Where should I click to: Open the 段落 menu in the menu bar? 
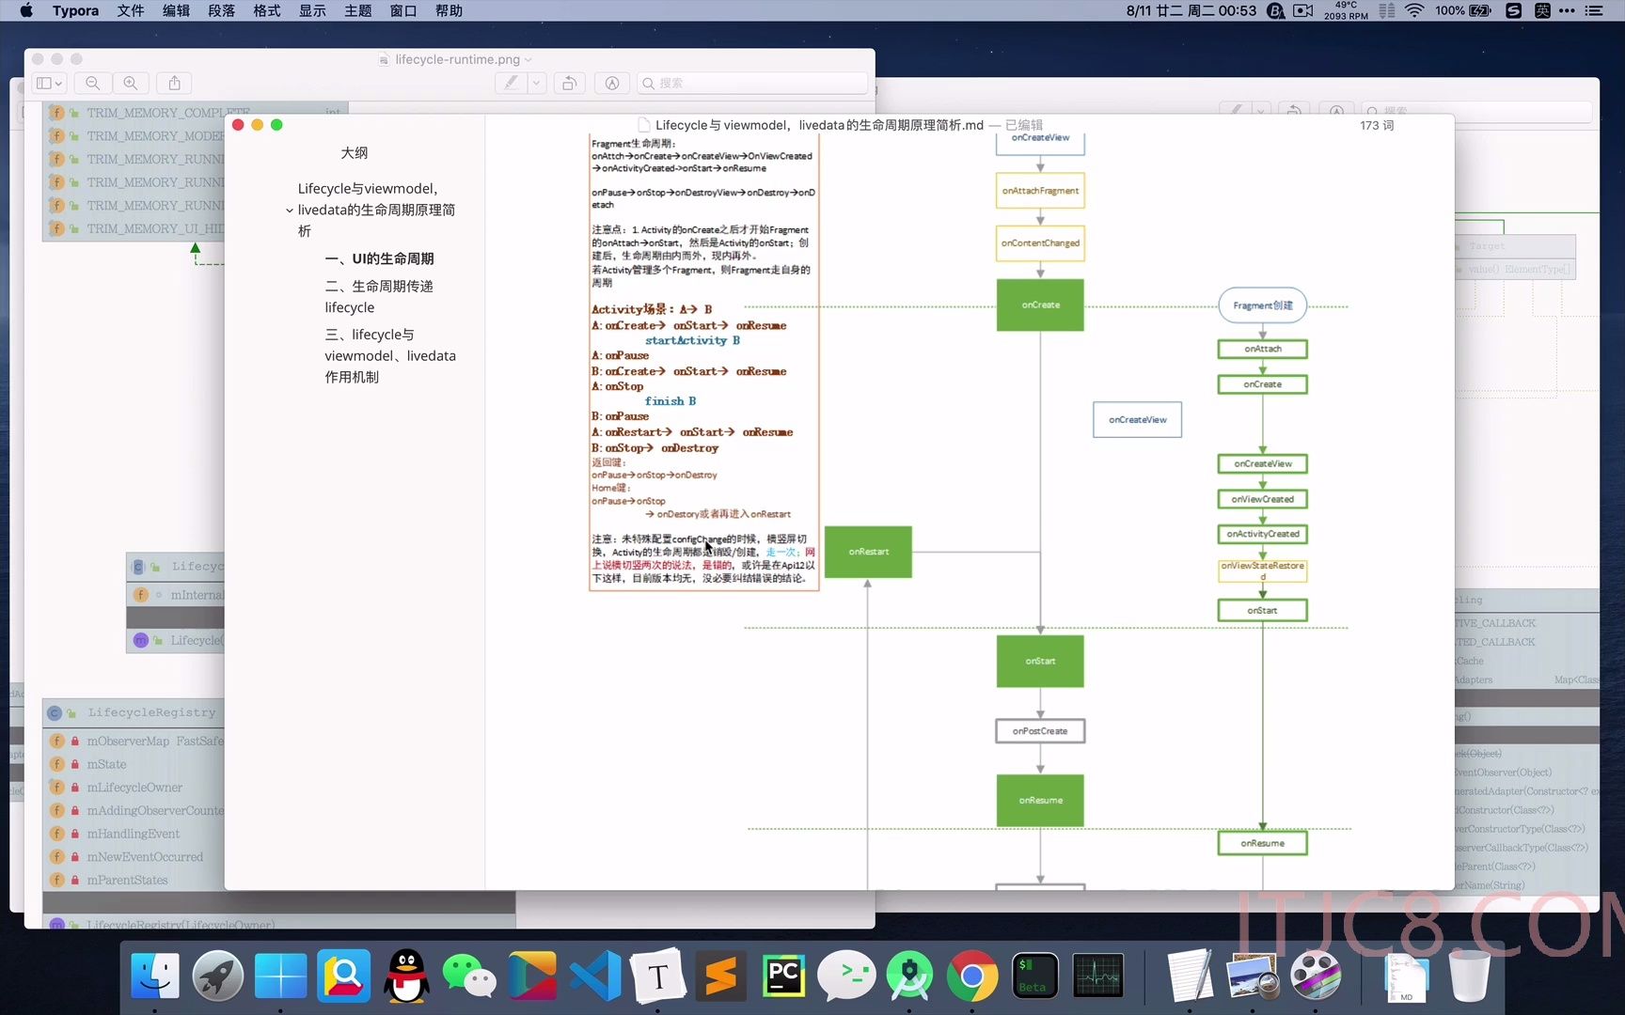pos(221,10)
